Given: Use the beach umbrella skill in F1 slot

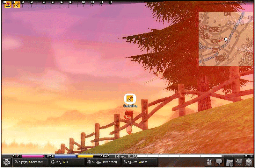Looking at the screenshot, I should [8, 5].
